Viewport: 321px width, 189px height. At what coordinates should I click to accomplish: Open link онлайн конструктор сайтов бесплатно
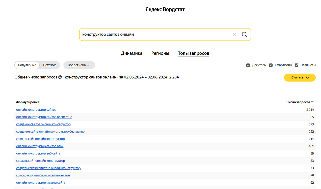point(44,117)
